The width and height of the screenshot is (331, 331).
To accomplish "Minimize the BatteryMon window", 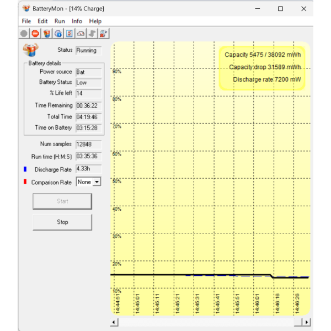I will click(x=257, y=9).
